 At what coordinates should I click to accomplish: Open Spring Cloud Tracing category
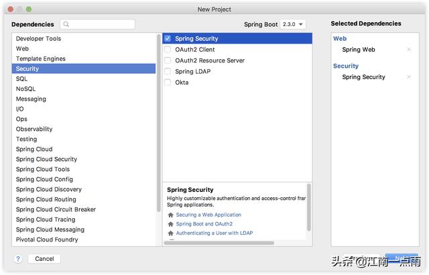click(84, 219)
